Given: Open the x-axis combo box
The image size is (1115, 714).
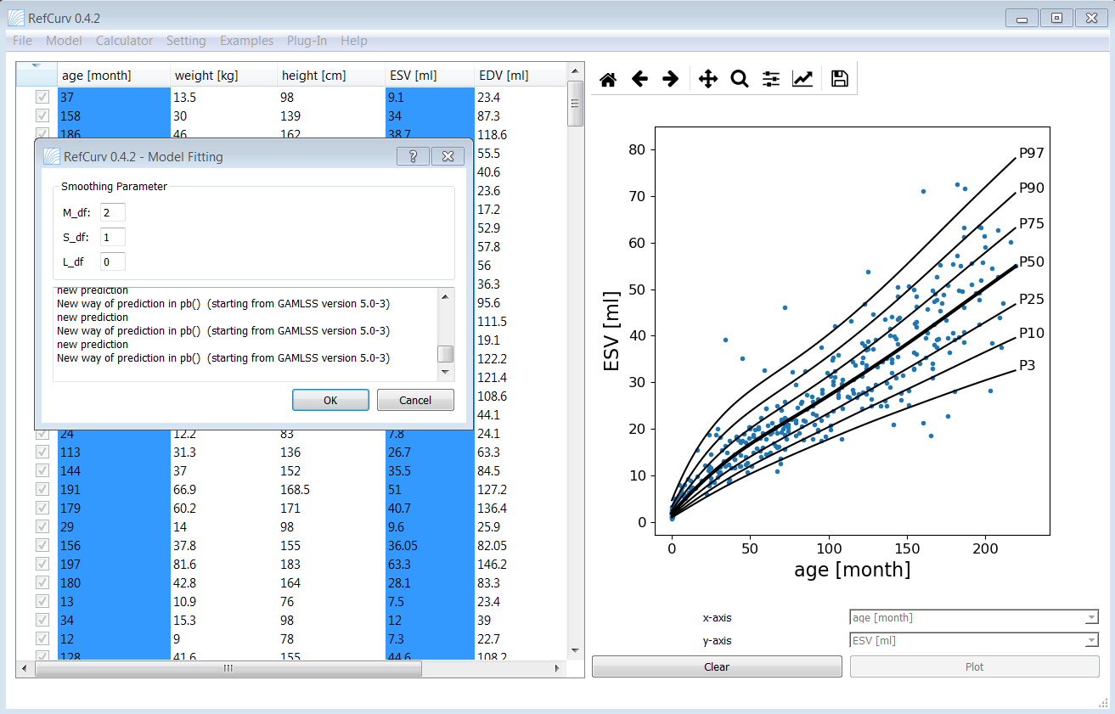Looking at the screenshot, I should [974, 618].
